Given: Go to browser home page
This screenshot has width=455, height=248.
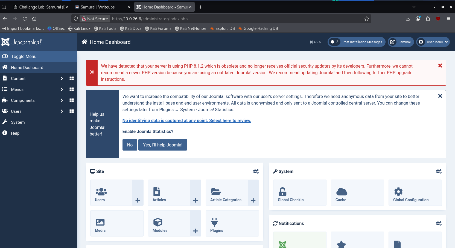Looking at the screenshot, I should pos(34,19).
